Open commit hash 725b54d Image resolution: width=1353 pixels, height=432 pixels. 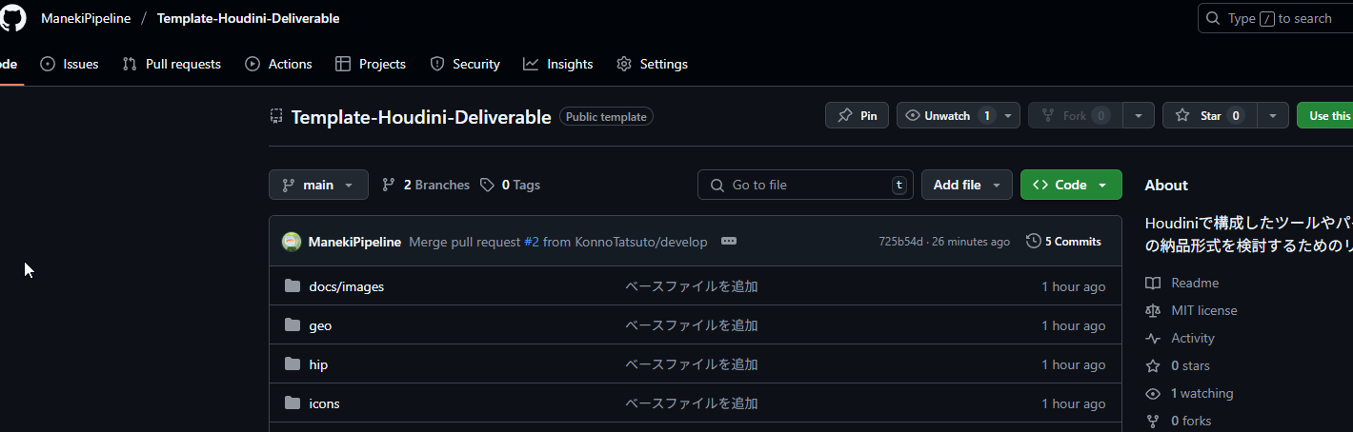coord(900,242)
